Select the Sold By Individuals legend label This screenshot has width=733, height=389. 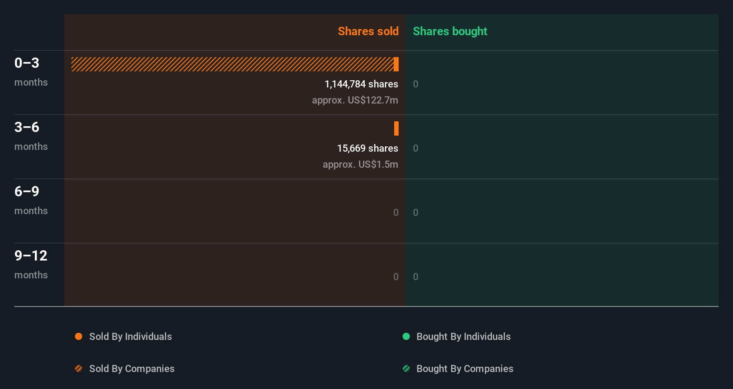130,336
